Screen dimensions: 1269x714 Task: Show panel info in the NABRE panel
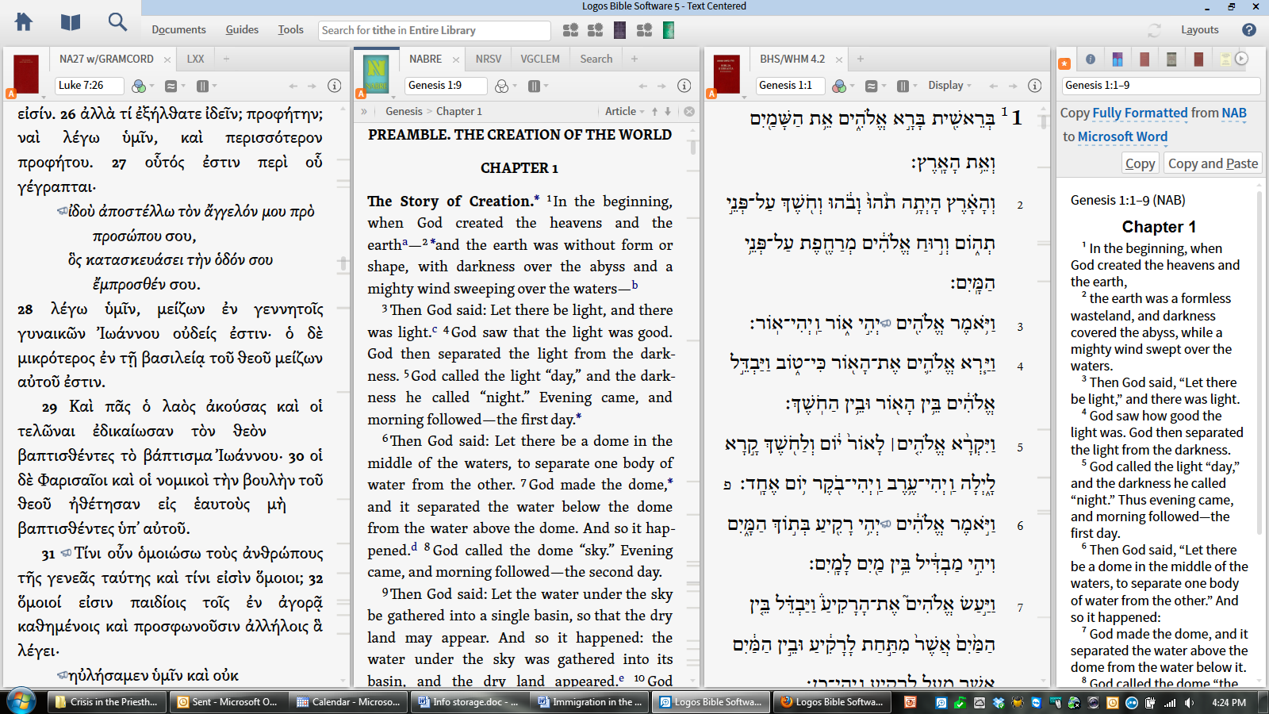[x=684, y=86]
